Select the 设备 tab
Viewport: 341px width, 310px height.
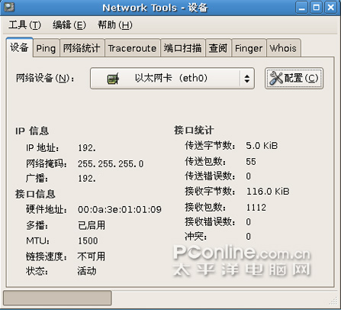click(x=19, y=47)
